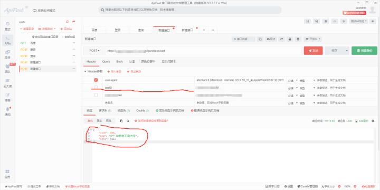Open 帮助文档 help docs in the status bar
This screenshot has width=380, height=190.
53,186
